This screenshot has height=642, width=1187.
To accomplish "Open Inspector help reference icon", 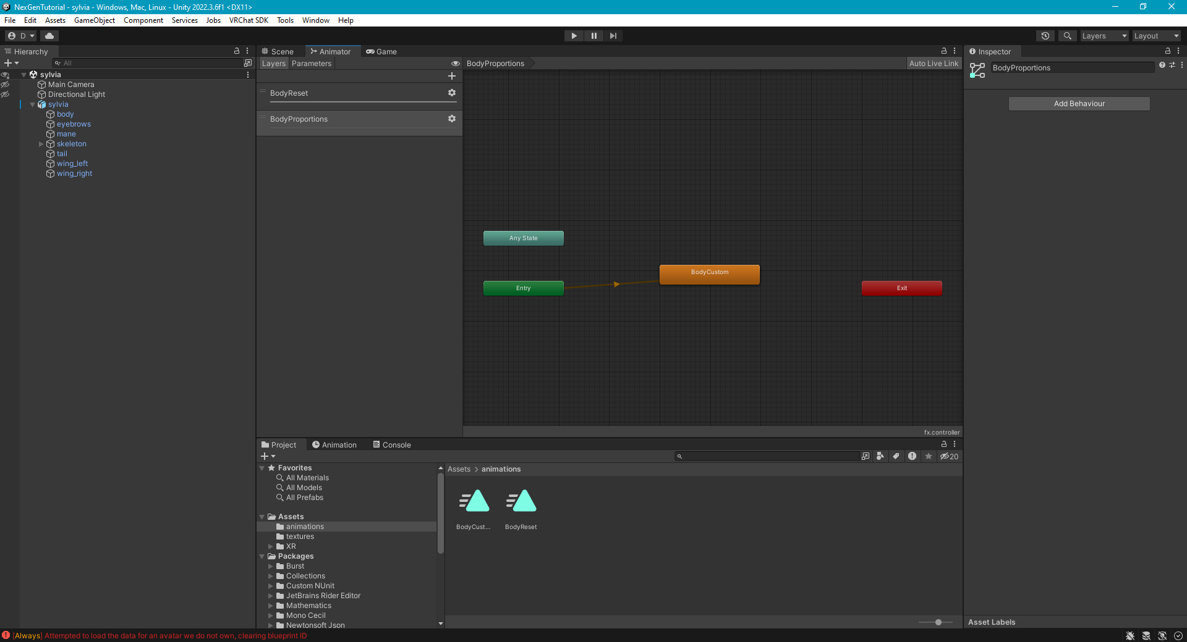I will pos(1162,65).
